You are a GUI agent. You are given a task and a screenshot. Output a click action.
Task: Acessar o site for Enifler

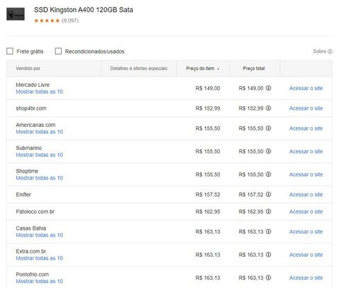point(306,194)
